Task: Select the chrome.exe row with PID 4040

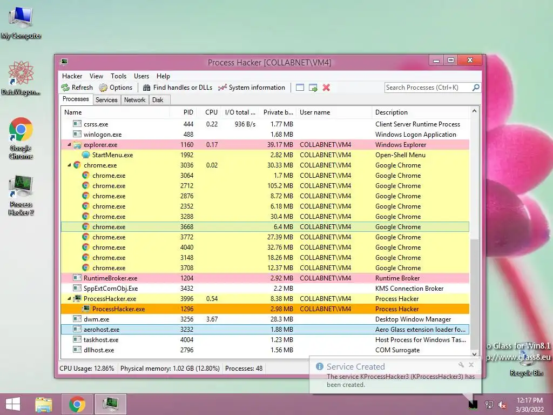Action: click(265, 247)
